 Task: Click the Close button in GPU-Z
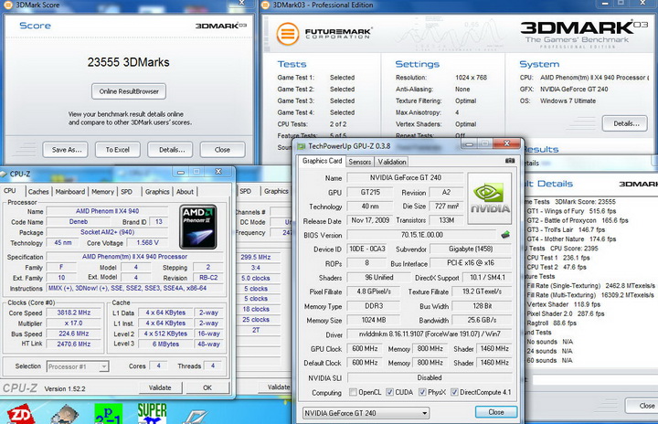coord(496,412)
